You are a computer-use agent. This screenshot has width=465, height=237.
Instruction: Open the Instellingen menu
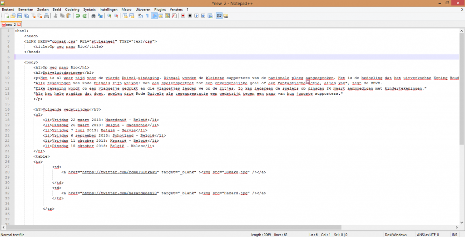(x=109, y=10)
